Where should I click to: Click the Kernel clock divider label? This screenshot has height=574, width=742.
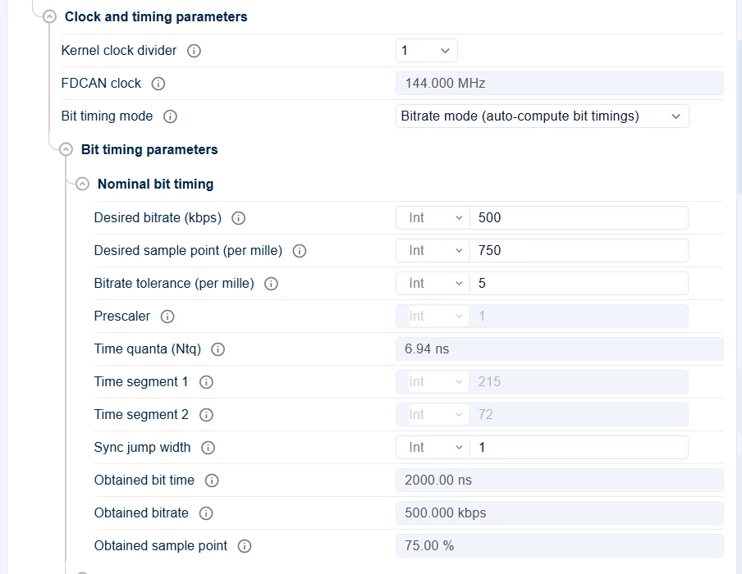pos(119,51)
